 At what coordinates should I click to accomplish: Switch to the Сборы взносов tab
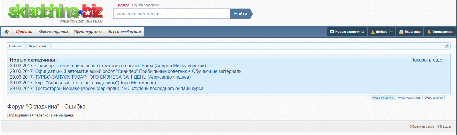click(433, 98)
